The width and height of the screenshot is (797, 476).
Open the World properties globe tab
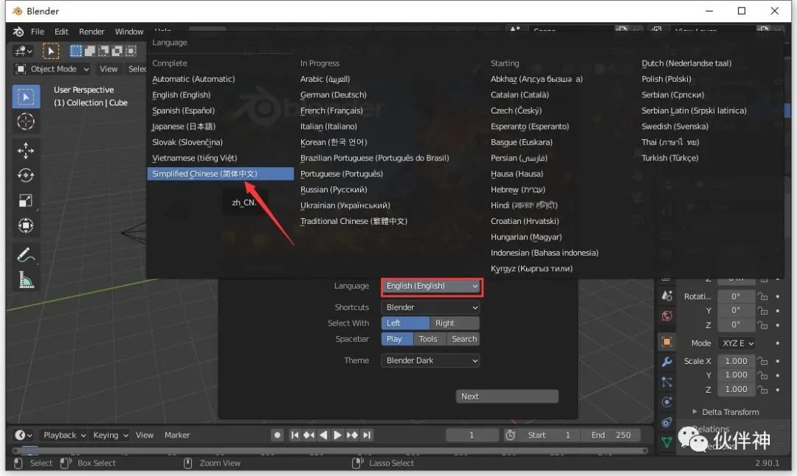pyautogui.click(x=667, y=316)
